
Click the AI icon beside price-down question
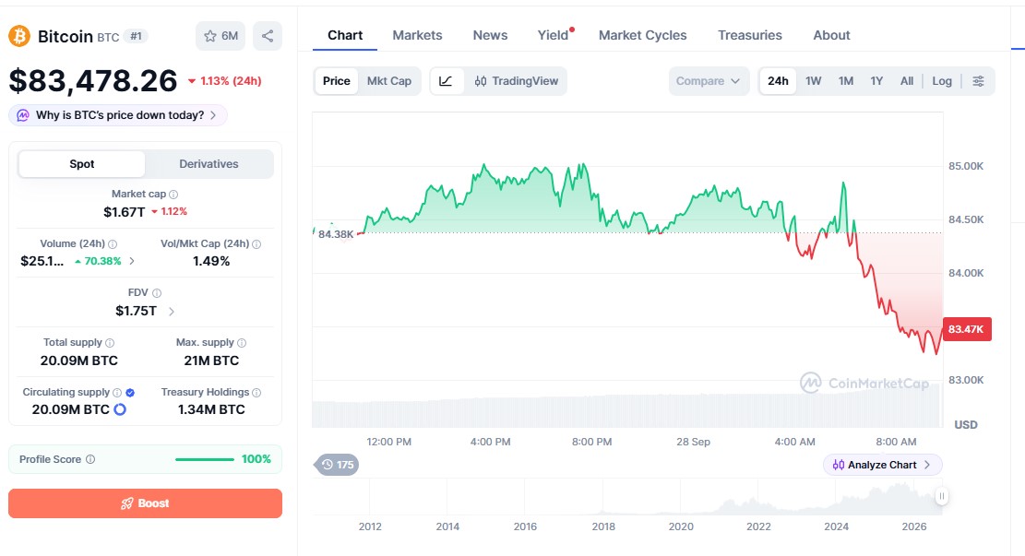pyautogui.click(x=23, y=115)
